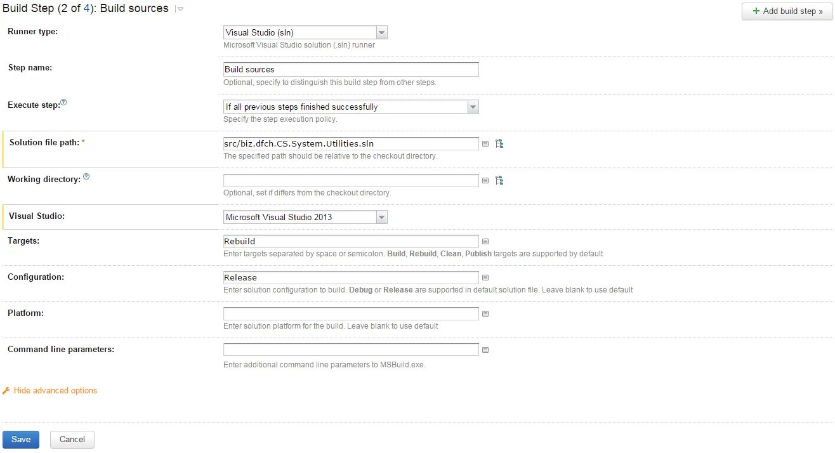Viewport: 835px width, 453px height.
Task: Click the Save button
Action: [21, 440]
